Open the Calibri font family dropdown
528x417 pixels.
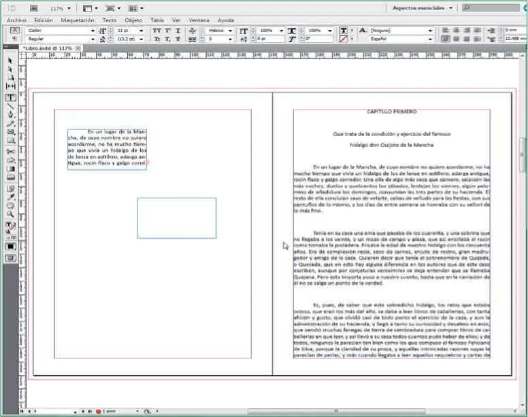93,31
